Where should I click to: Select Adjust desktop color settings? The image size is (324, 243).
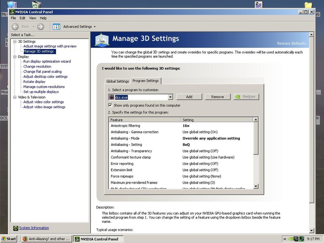pos(45,77)
